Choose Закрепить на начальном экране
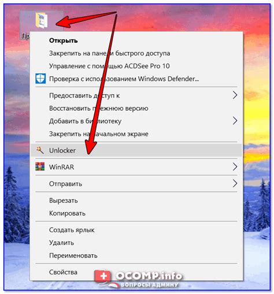 99,134
